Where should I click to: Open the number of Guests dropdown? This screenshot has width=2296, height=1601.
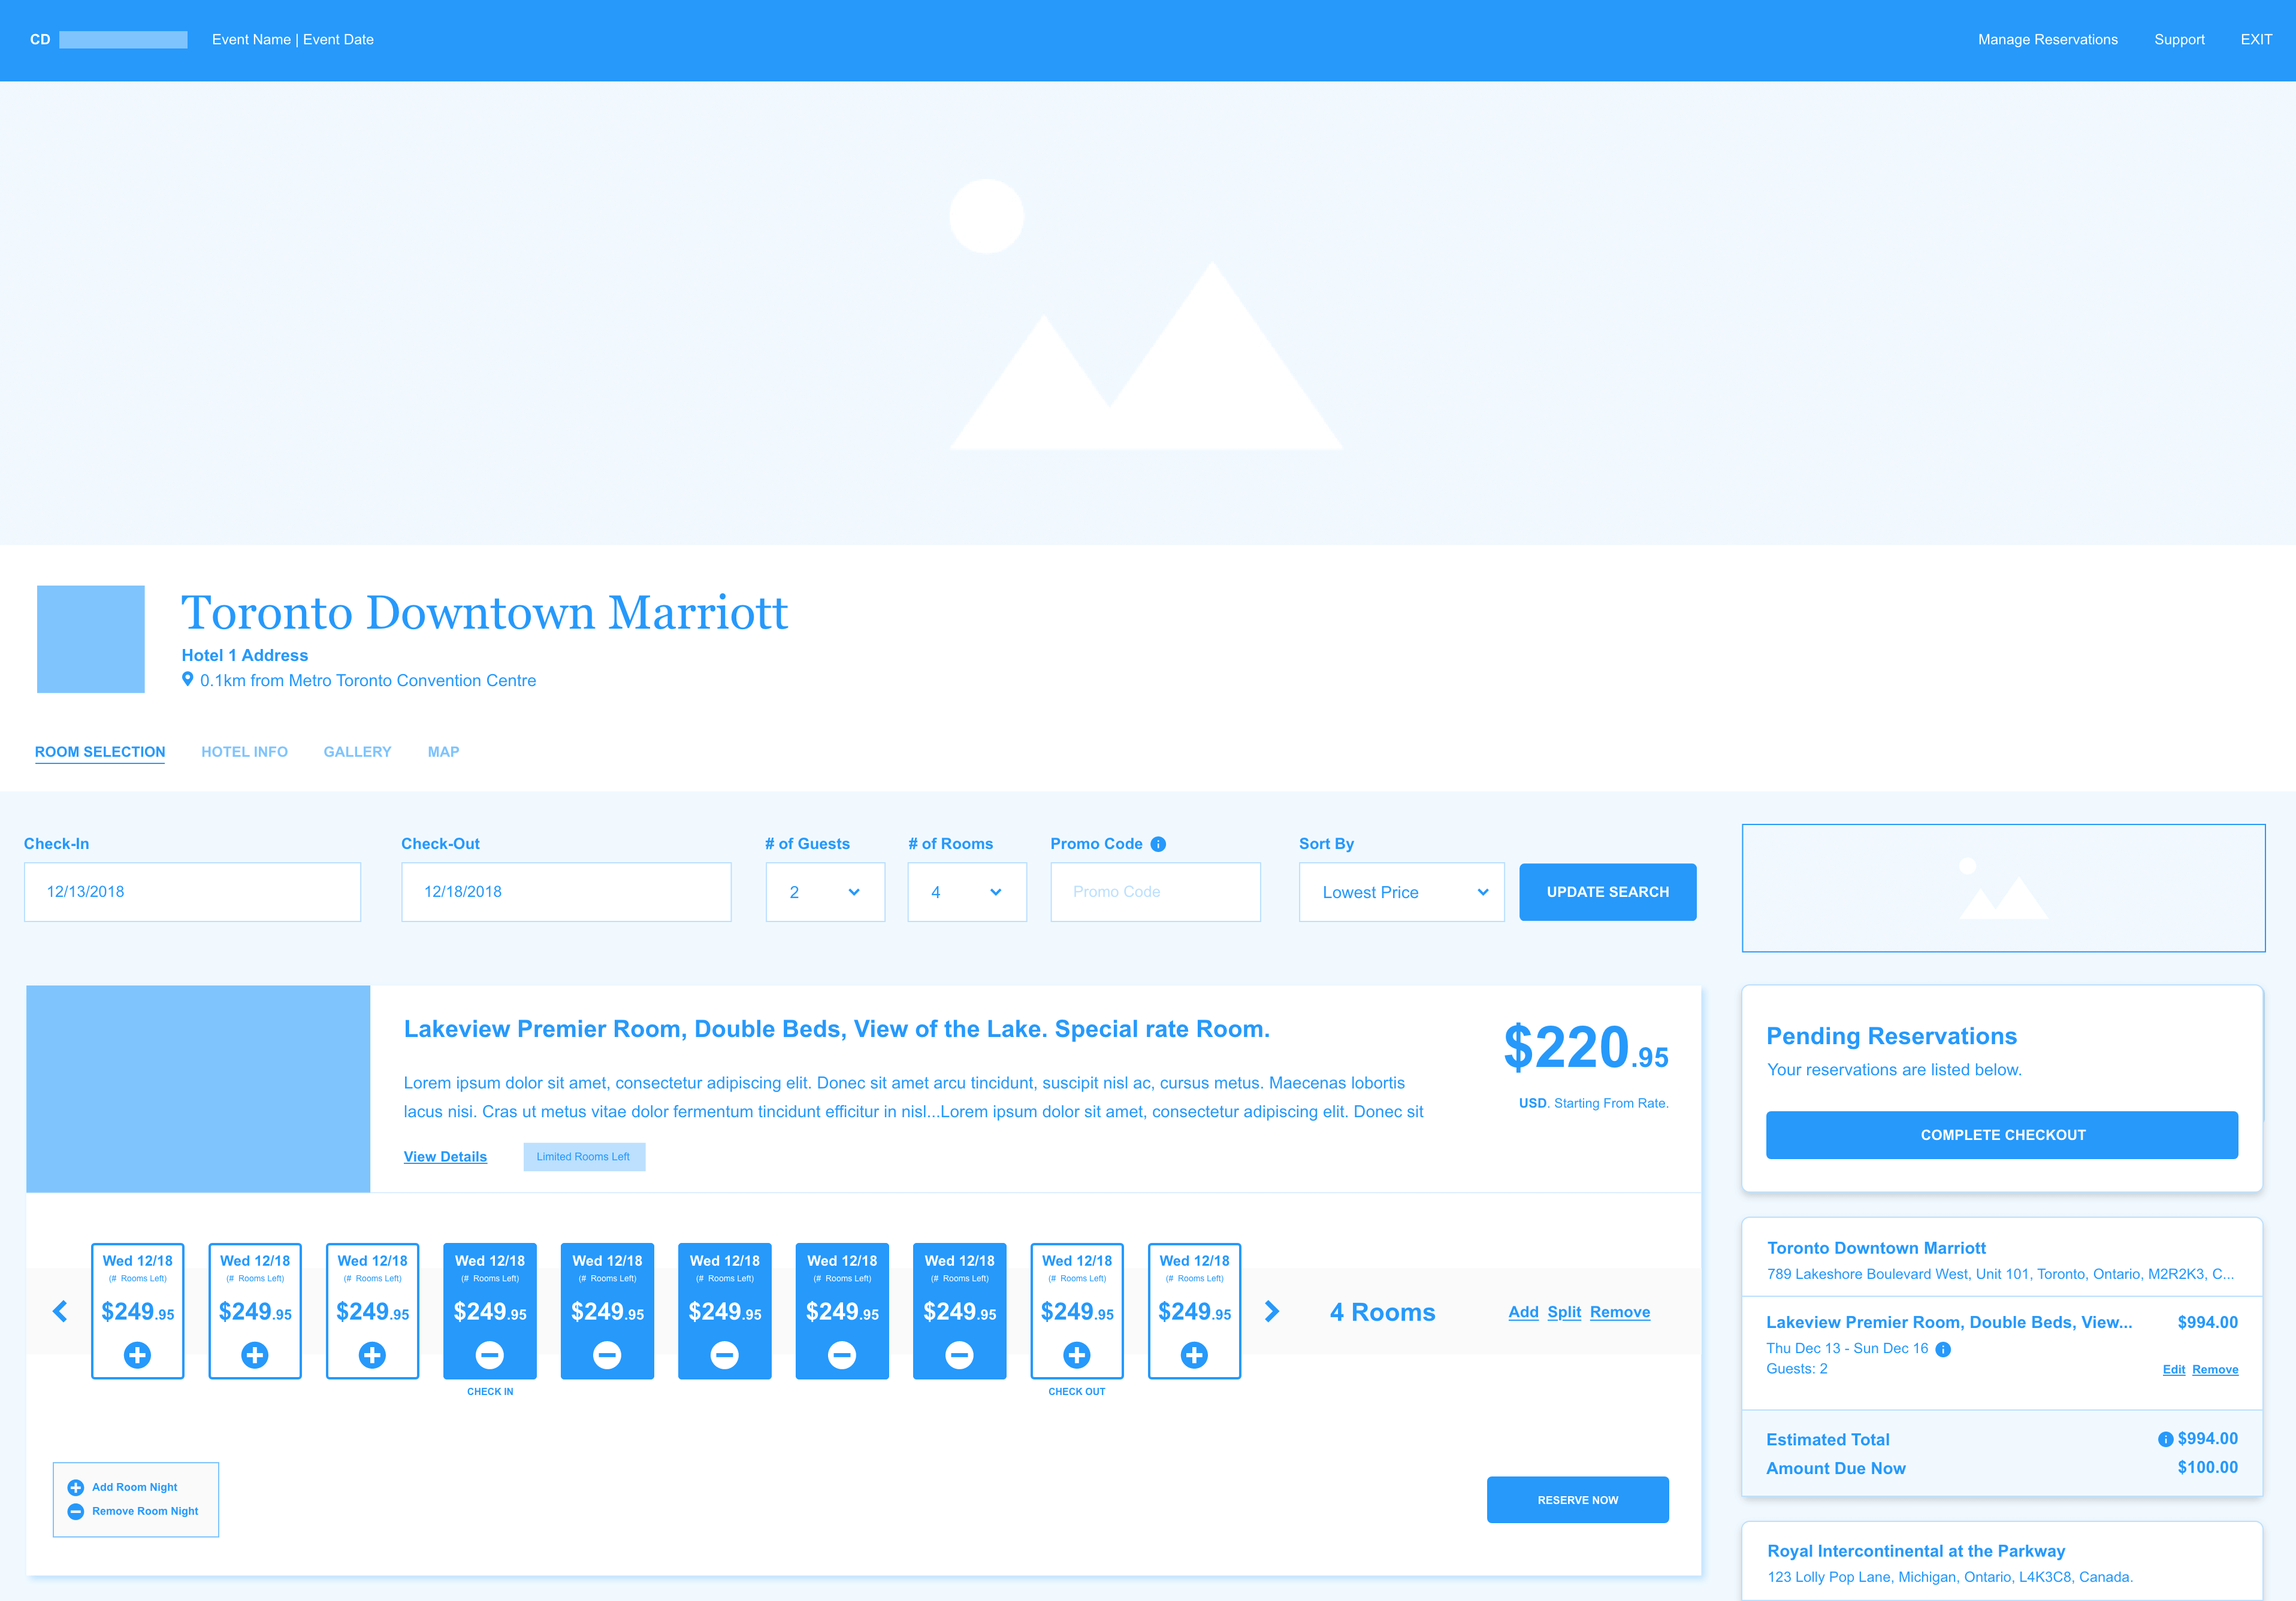[x=825, y=892]
